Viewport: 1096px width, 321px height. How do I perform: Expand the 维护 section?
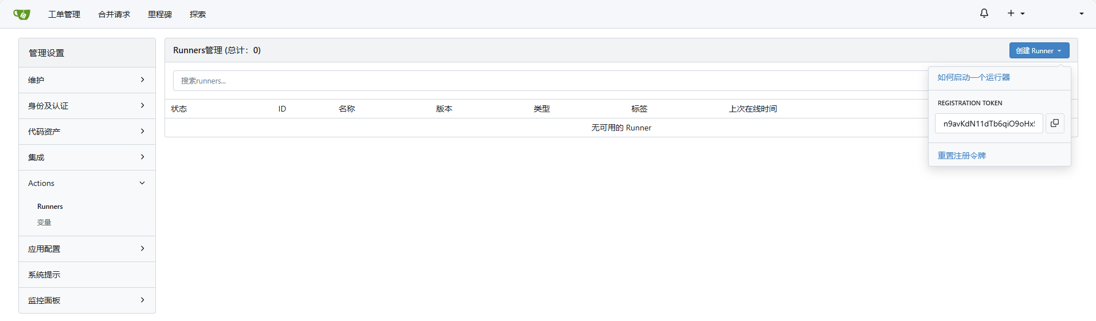87,80
